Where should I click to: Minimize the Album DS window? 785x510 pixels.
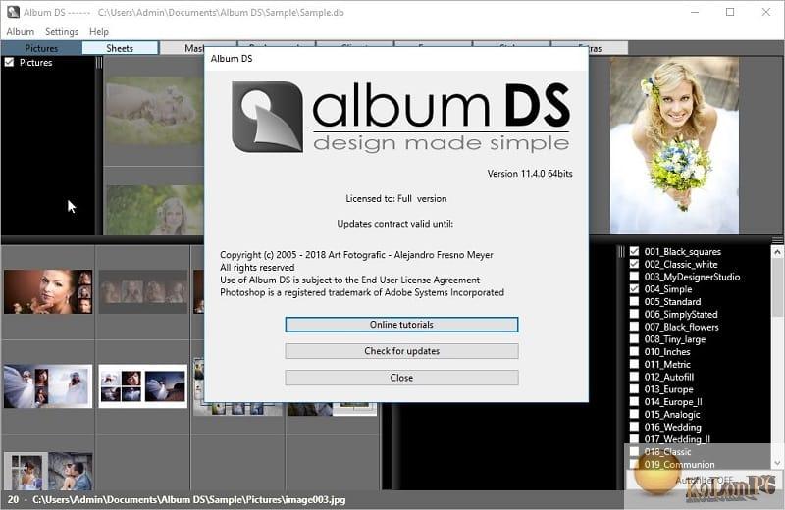(x=695, y=12)
